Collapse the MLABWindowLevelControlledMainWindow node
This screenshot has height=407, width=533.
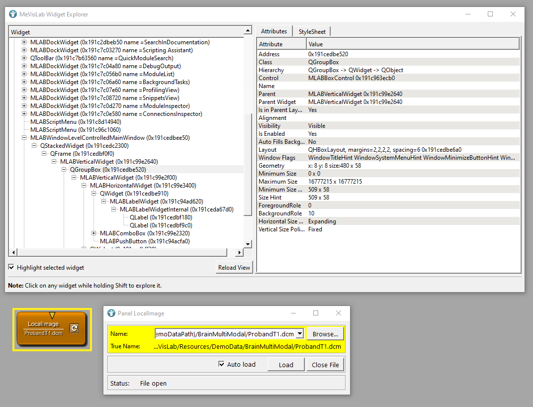pyautogui.click(x=24, y=138)
